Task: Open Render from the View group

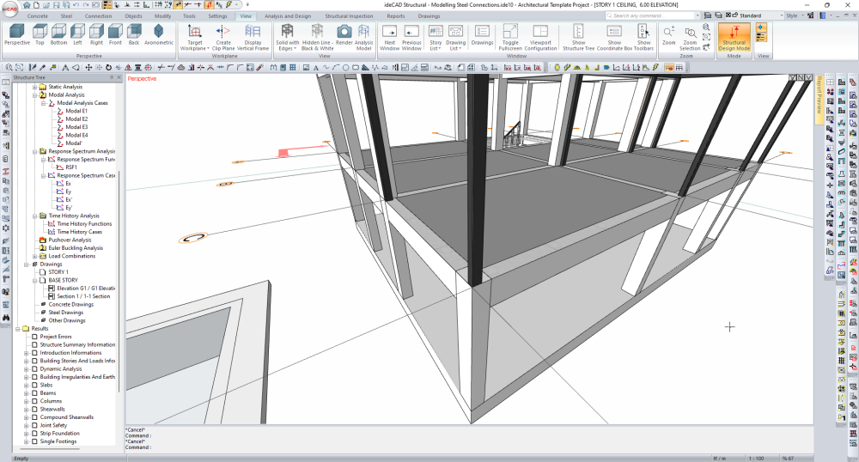Action: [x=344, y=33]
